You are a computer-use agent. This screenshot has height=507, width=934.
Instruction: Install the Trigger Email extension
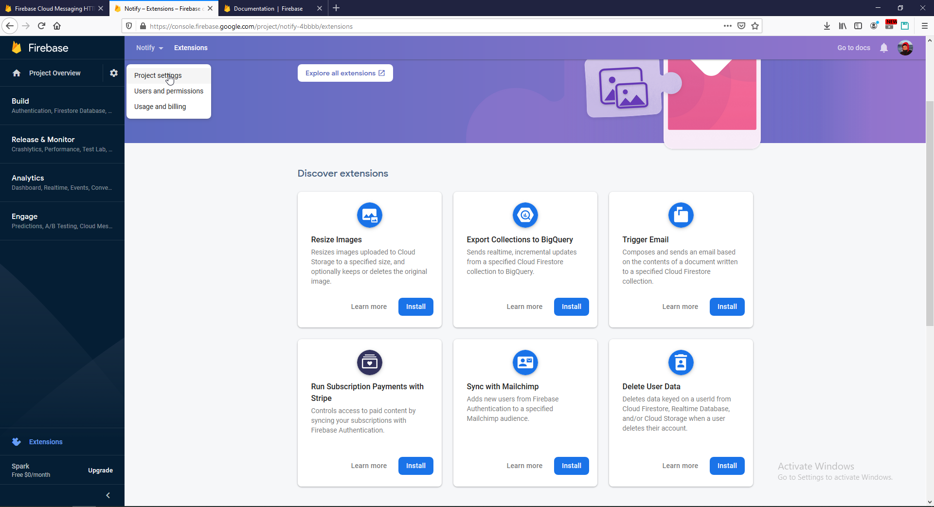tap(727, 307)
